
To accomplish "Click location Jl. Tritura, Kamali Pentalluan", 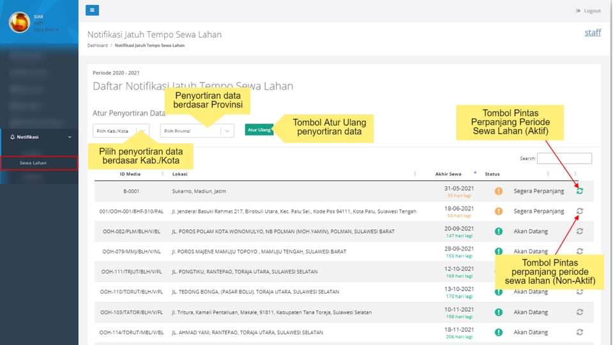I will click(x=272, y=312).
